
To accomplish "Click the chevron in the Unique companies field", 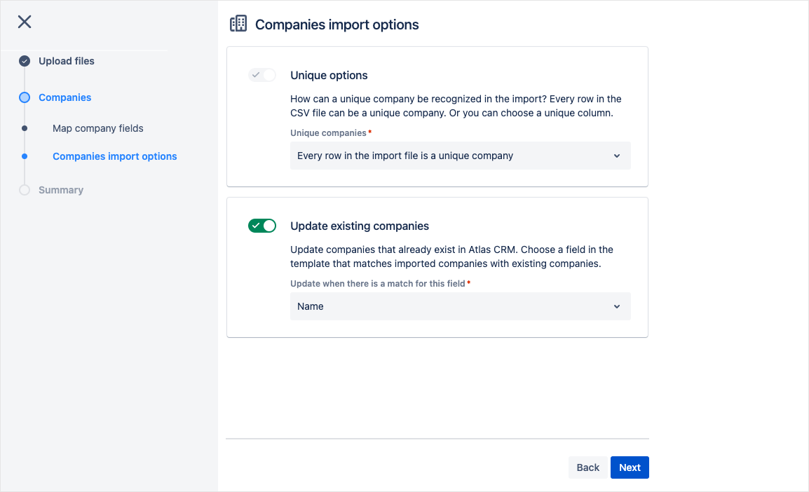I will [x=617, y=156].
